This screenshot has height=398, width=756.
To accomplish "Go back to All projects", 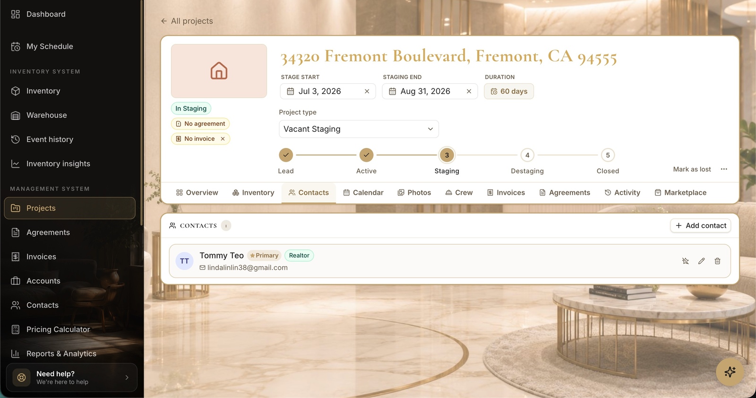I will click(187, 21).
